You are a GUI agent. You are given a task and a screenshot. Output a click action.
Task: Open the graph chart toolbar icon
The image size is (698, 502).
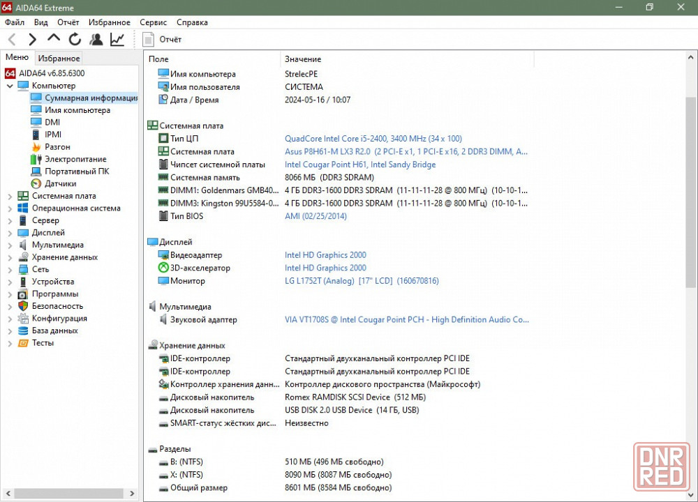[117, 40]
